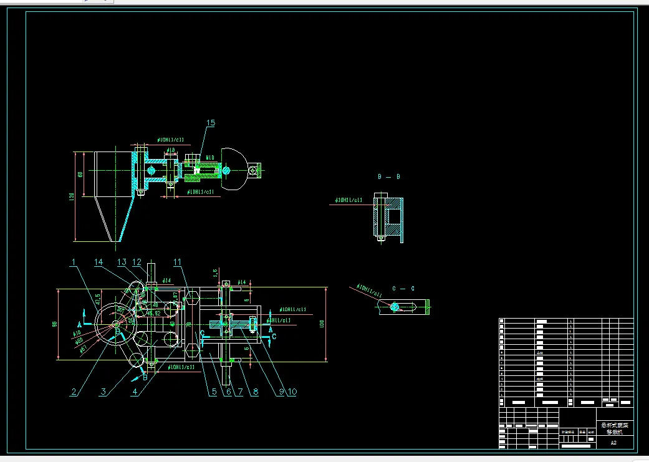Select the ø19 diameter annotation
Image resolution: width=649 pixels, height=462 pixels.
click(x=171, y=150)
